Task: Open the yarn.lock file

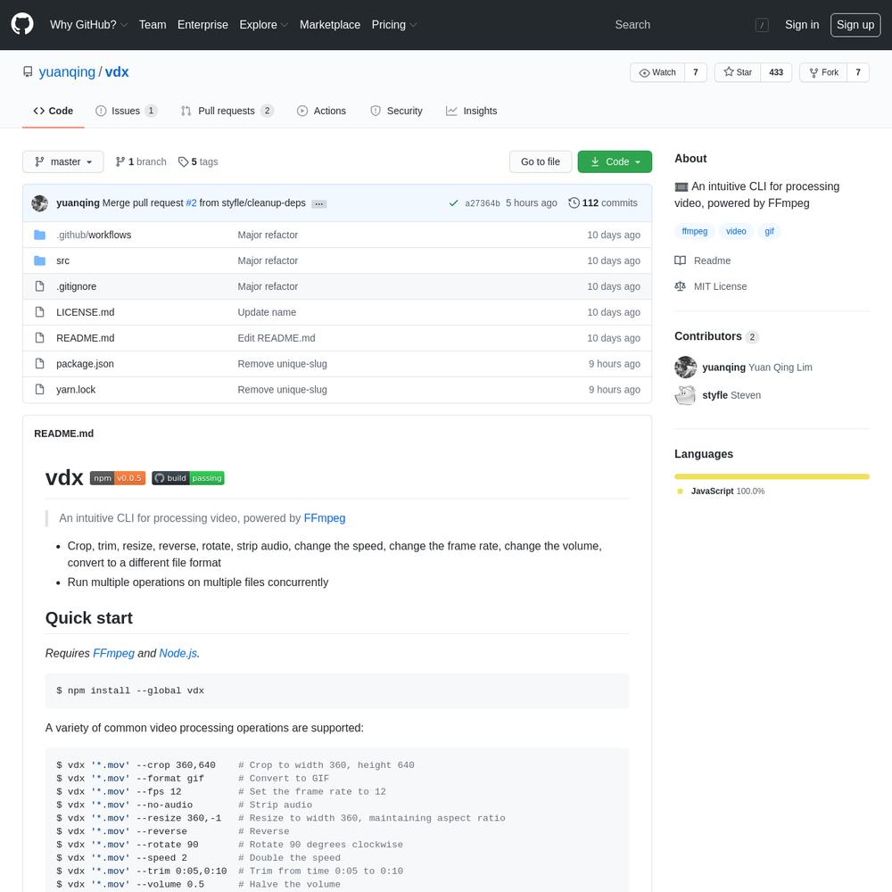Action: [x=76, y=390]
